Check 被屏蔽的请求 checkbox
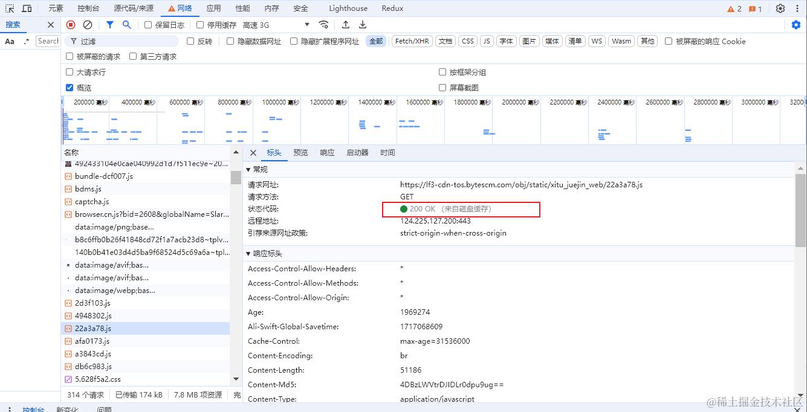The height and width of the screenshot is (412, 807). [70, 56]
